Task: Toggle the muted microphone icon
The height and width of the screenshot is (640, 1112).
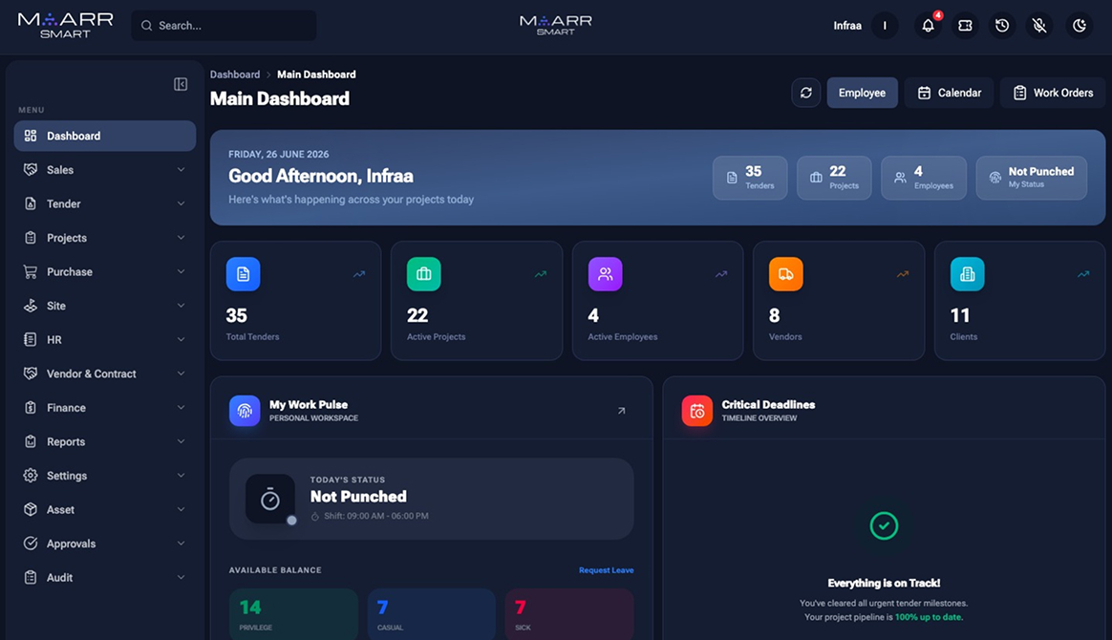Action: pos(1039,26)
